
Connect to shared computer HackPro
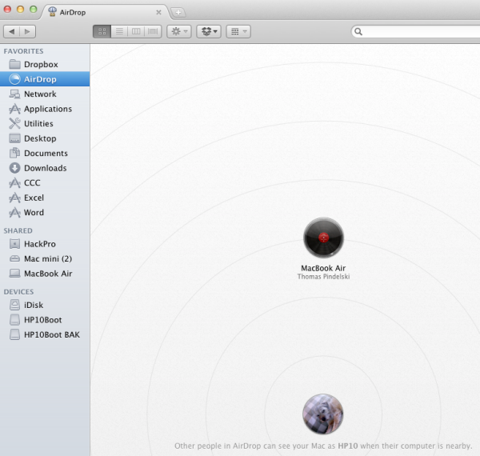[45, 244]
